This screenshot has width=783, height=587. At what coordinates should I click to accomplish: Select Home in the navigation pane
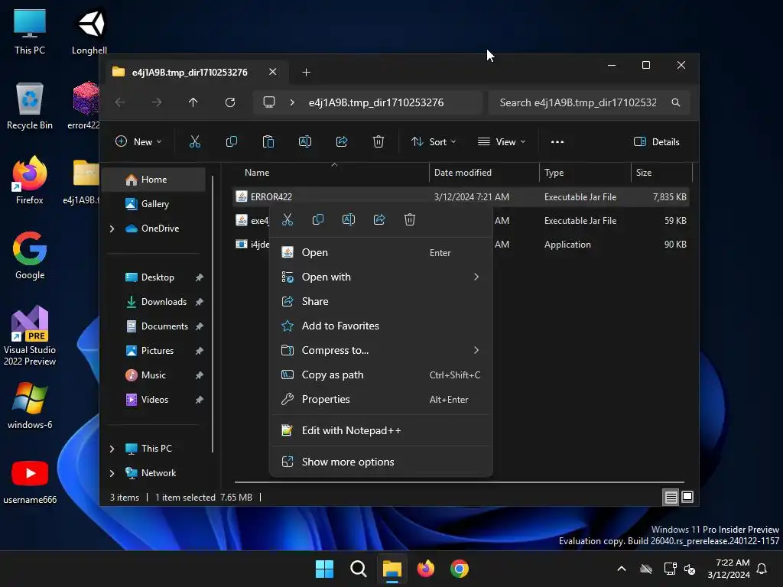[154, 180]
